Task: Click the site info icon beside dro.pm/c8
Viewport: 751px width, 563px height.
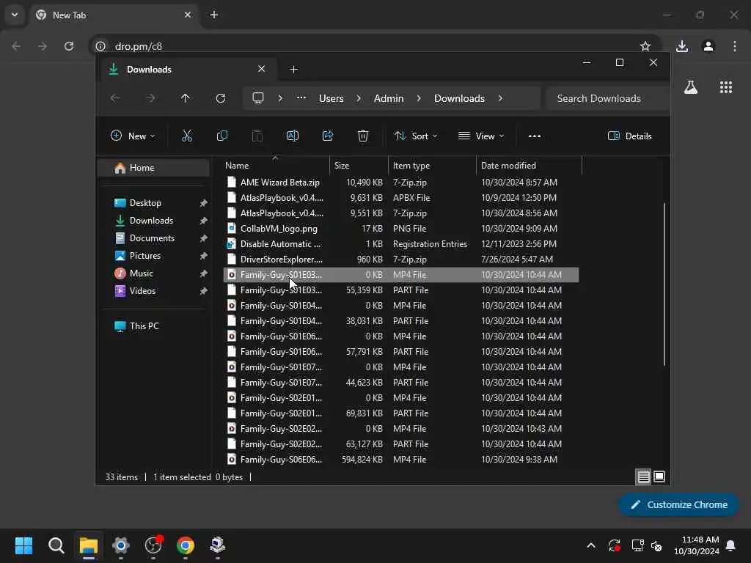Action: point(100,46)
